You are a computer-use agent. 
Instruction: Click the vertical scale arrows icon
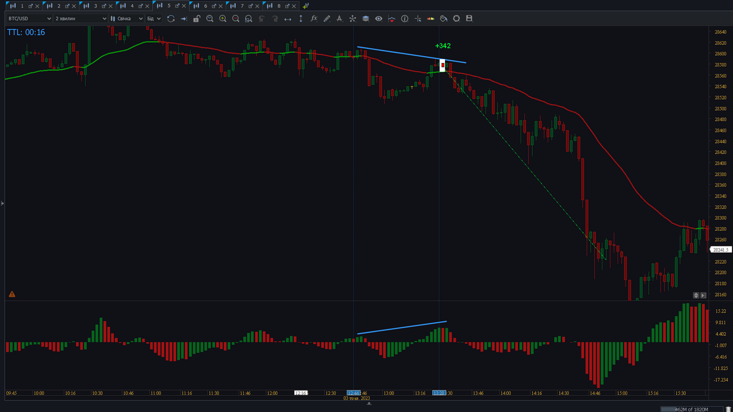coord(301,19)
